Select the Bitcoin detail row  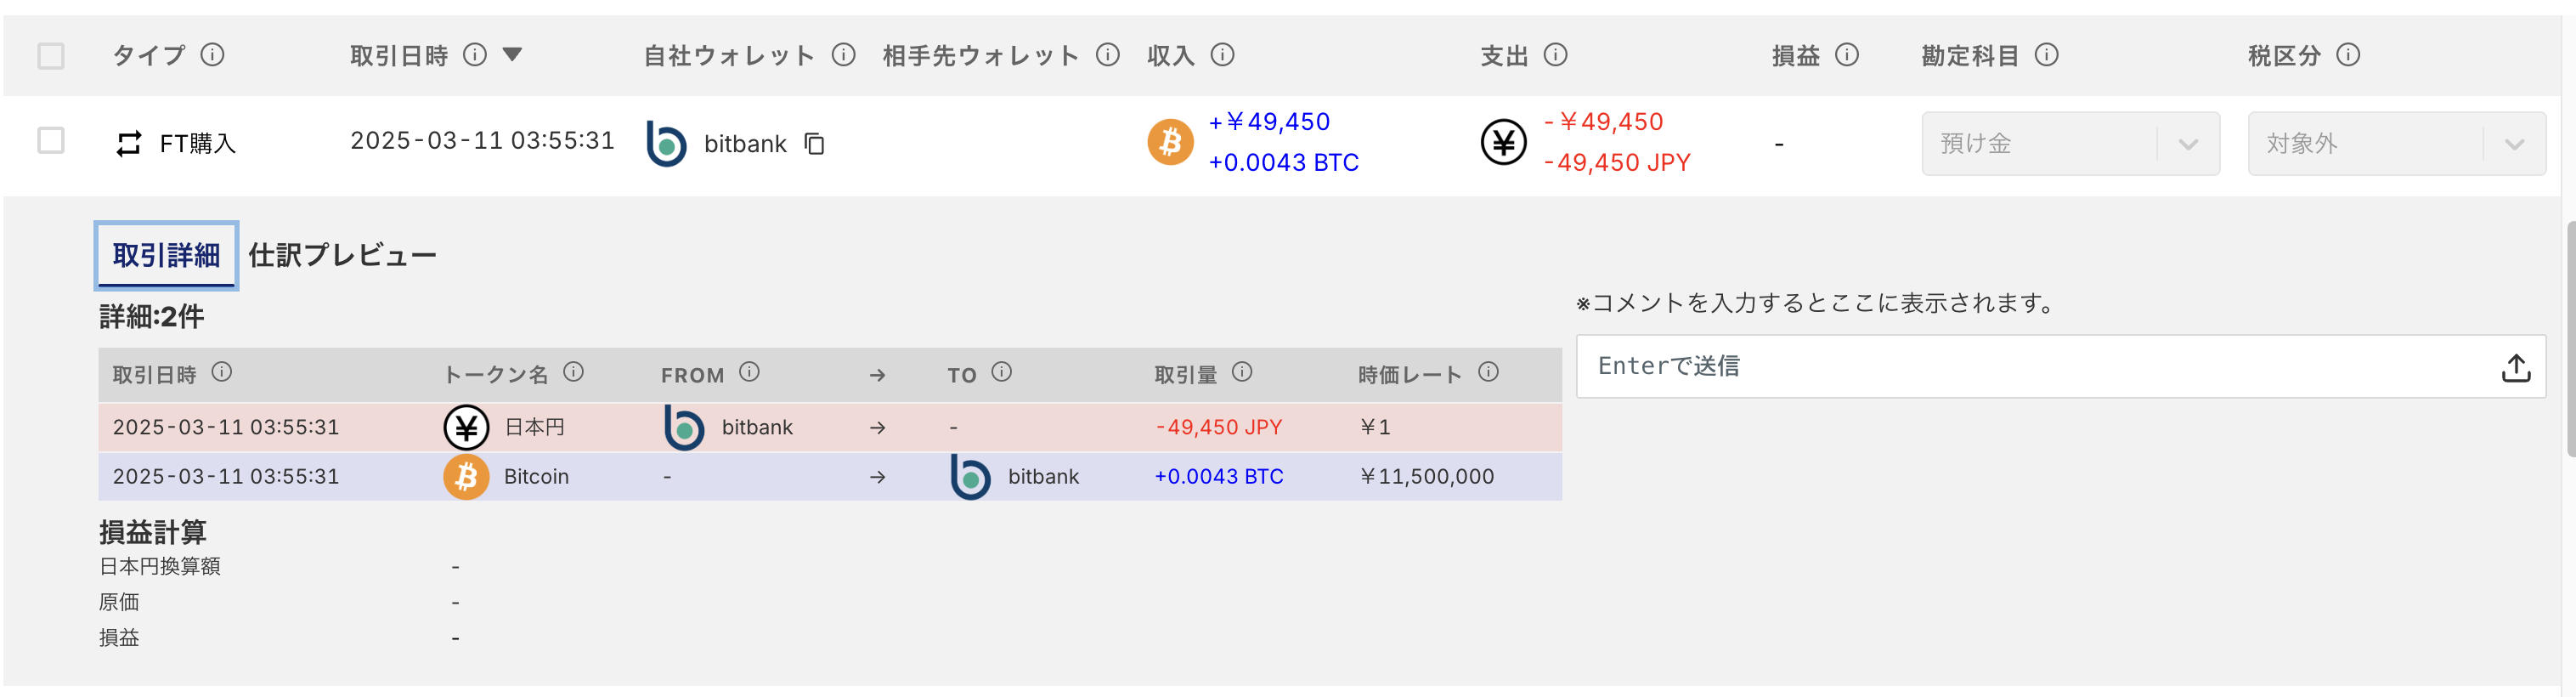829,477
